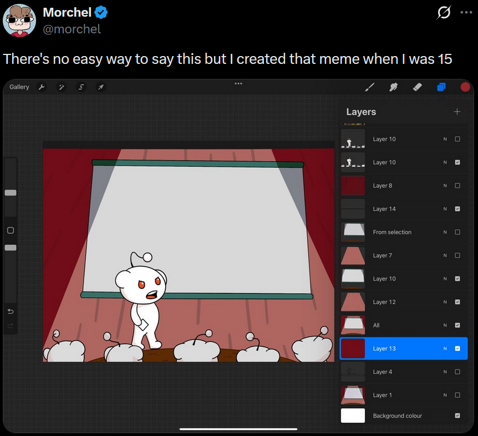Image resolution: width=478 pixels, height=436 pixels.
Task: Tap the Redo arrow in sidebar
Action: (11, 326)
